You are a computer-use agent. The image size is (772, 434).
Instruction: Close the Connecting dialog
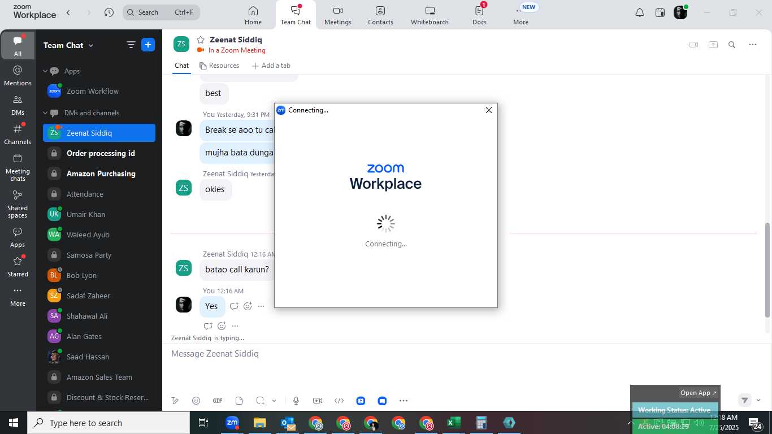[489, 110]
